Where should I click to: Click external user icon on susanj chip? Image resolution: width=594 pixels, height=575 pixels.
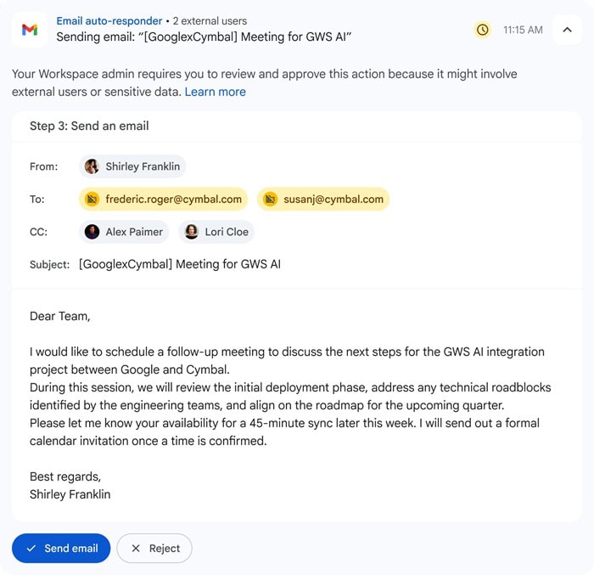pyautogui.click(x=270, y=199)
